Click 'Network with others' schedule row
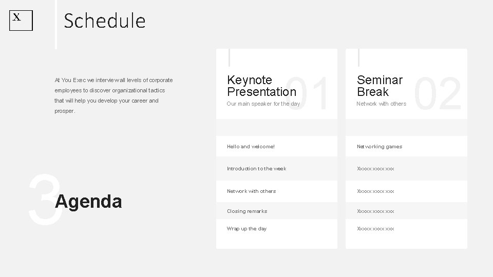This screenshot has width=493, height=277. (x=251, y=191)
